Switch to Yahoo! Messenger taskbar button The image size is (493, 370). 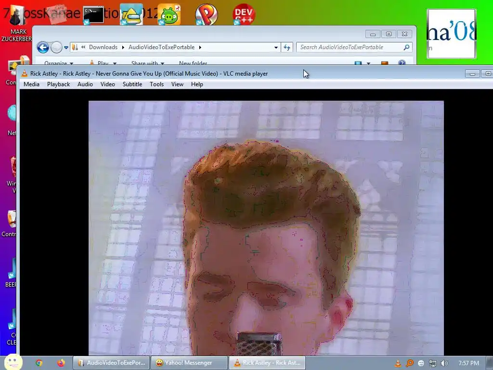coord(189,363)
